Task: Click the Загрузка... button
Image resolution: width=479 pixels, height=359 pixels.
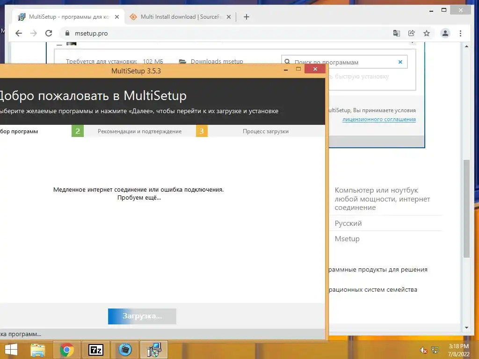Action: [x=142, y=316]
